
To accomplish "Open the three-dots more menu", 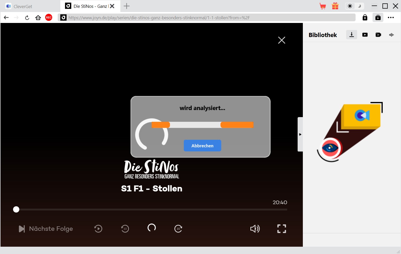I will [x=391, y=17].
